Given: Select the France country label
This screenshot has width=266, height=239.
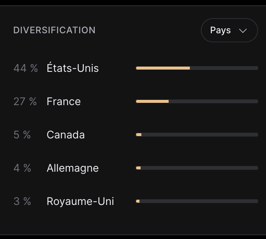Looking at the screenshot, I should pos(64,101).
